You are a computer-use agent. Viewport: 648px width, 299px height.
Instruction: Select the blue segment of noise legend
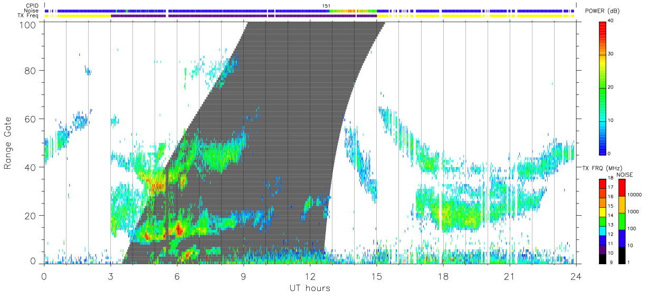pos(621,238)
